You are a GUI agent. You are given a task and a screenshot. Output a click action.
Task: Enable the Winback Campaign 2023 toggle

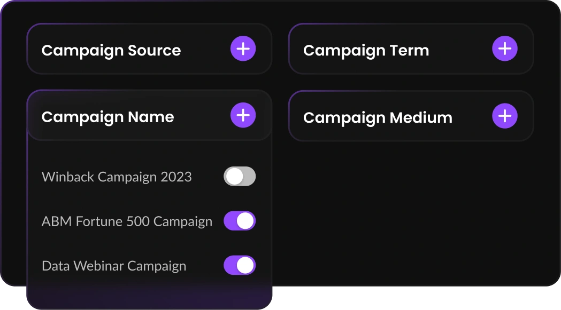240,176
